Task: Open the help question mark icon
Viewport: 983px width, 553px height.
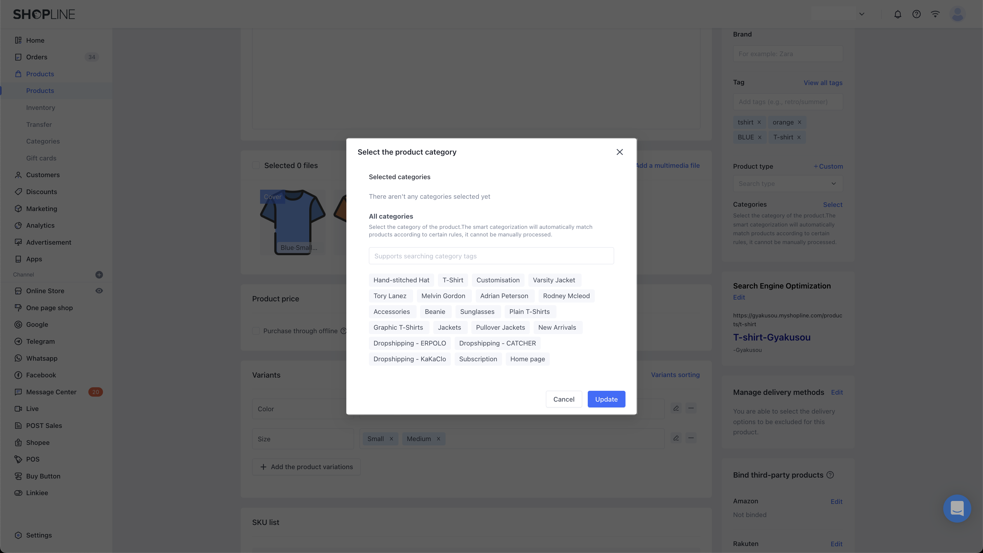Action: click(x=916, y=15)
